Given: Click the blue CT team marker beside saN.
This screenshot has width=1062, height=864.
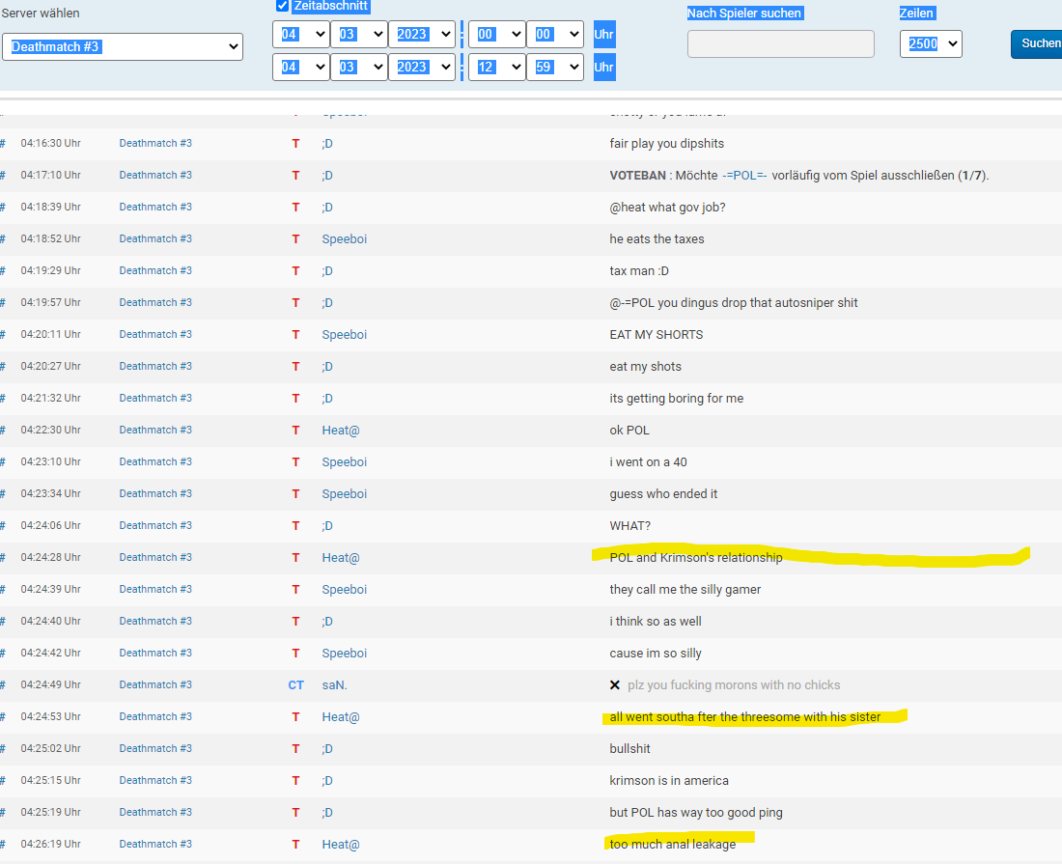Looking at the screenshot, I should [295, 685].
